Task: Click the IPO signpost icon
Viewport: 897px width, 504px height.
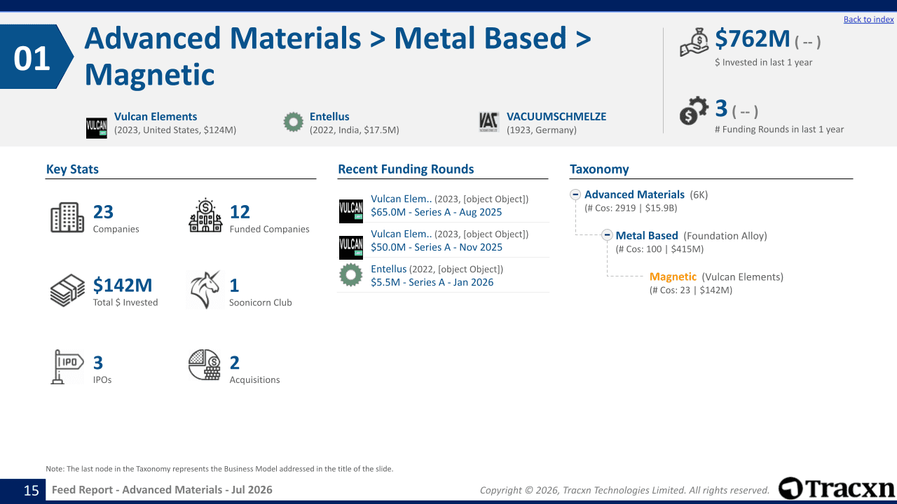Action: point(67,367)
